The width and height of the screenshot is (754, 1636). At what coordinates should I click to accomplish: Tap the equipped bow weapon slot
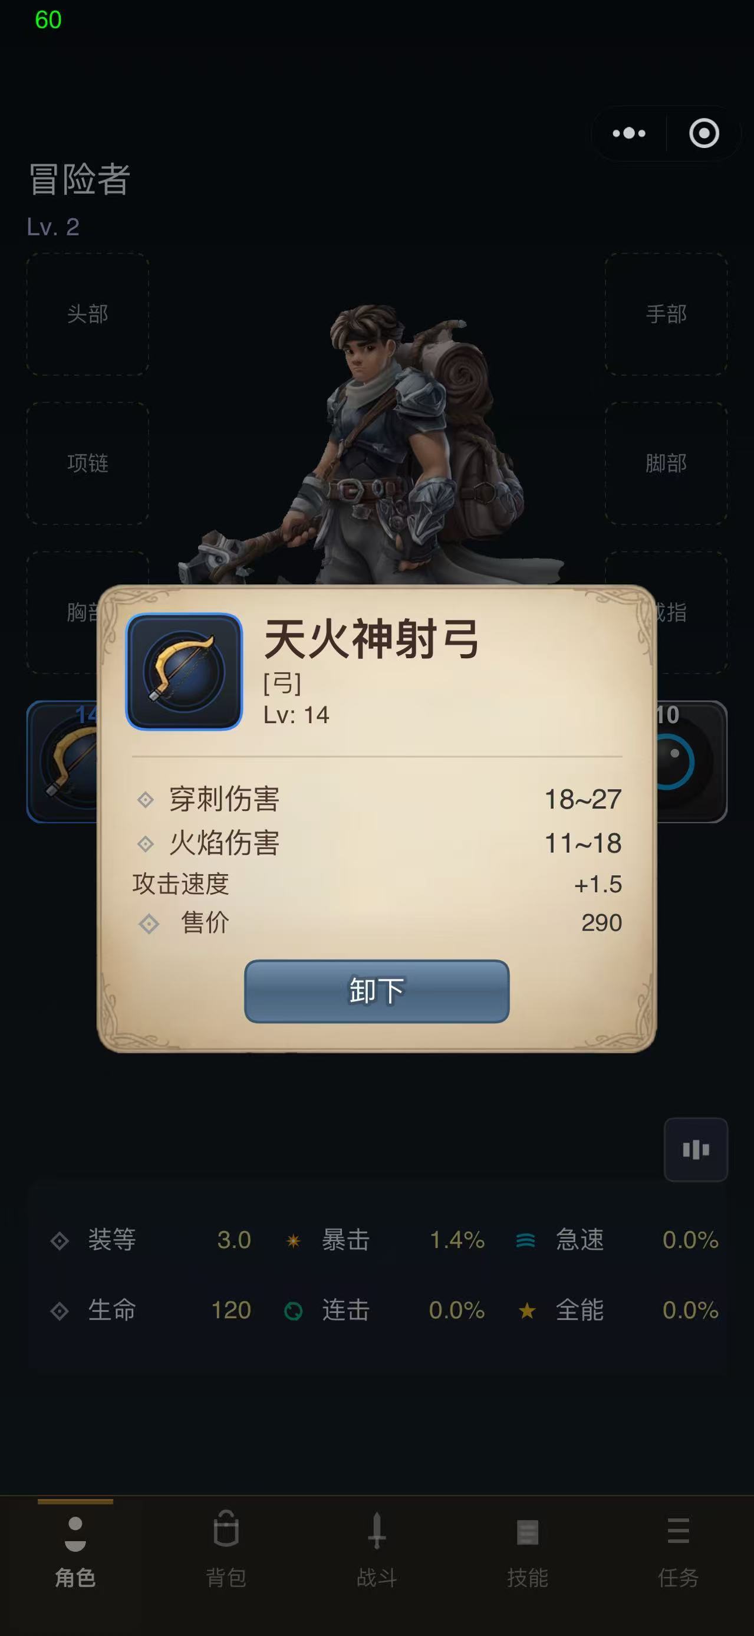[62, 761]
